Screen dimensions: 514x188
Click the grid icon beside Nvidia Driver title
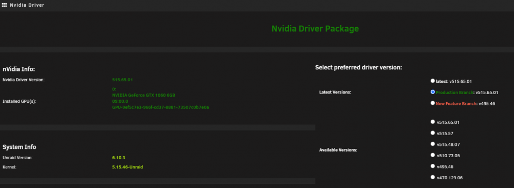[5, 5]
